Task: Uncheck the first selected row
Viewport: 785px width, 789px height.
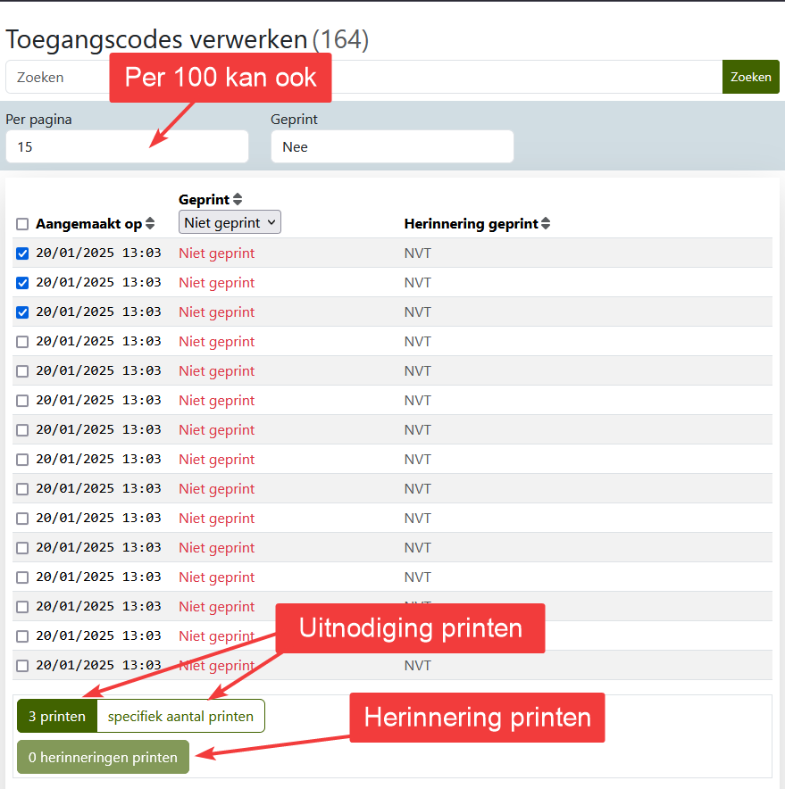Action: tap(21, 253)
